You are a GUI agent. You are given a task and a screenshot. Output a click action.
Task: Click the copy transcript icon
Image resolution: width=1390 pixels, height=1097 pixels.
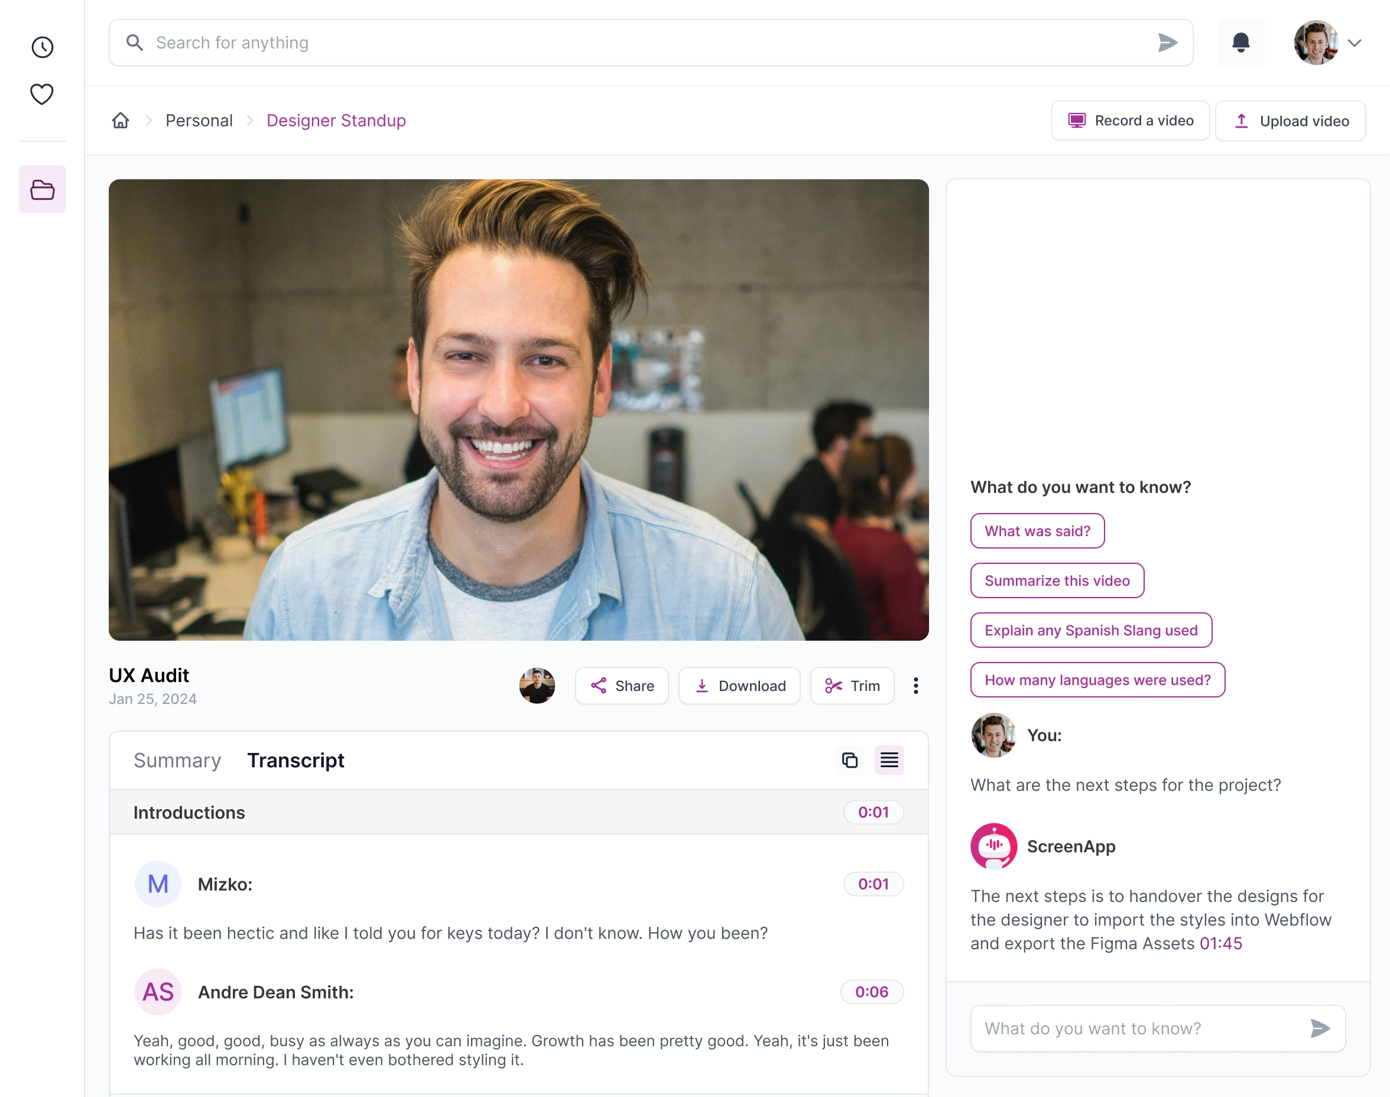pos(850,760)
